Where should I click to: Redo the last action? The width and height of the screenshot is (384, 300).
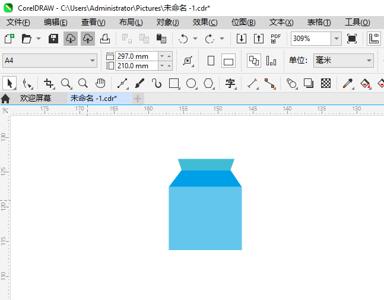click(210, 39)
